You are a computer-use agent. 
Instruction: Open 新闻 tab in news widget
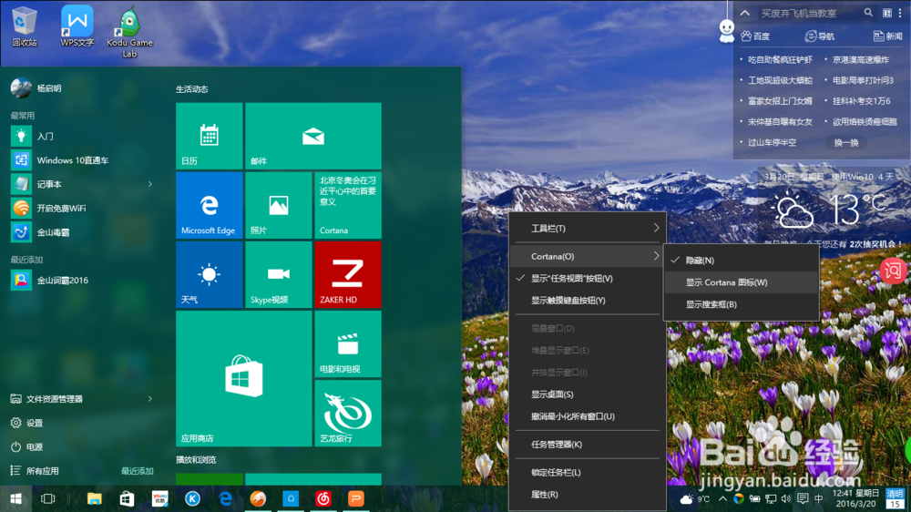pos(887,36)
